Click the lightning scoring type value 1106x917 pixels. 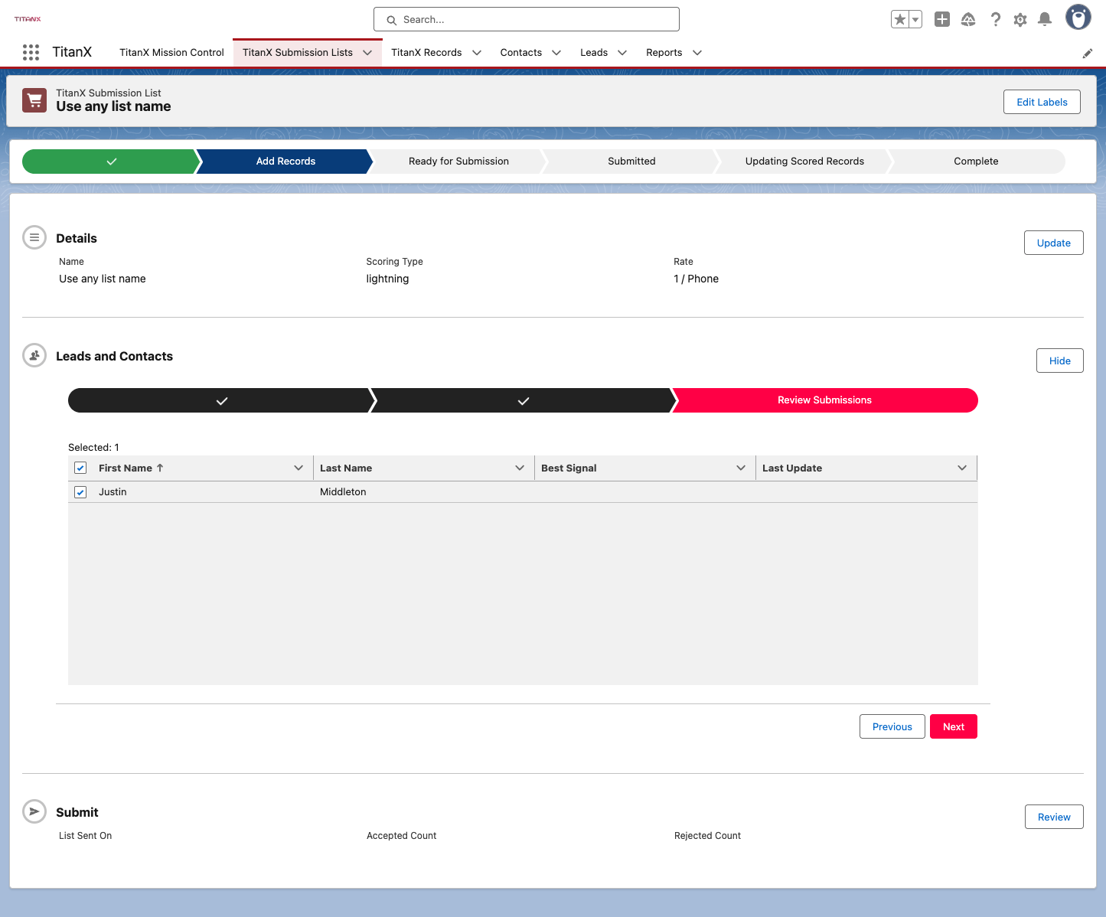pyautogui.click(x=387, y=279)
